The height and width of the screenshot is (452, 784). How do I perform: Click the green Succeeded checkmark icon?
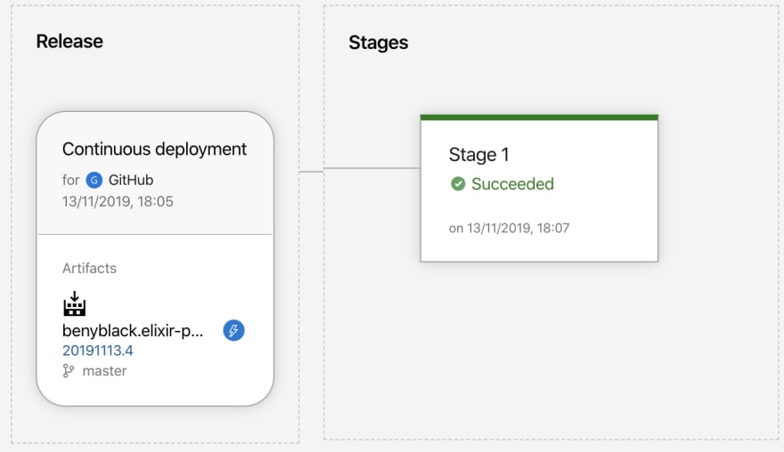click(458, 184)
